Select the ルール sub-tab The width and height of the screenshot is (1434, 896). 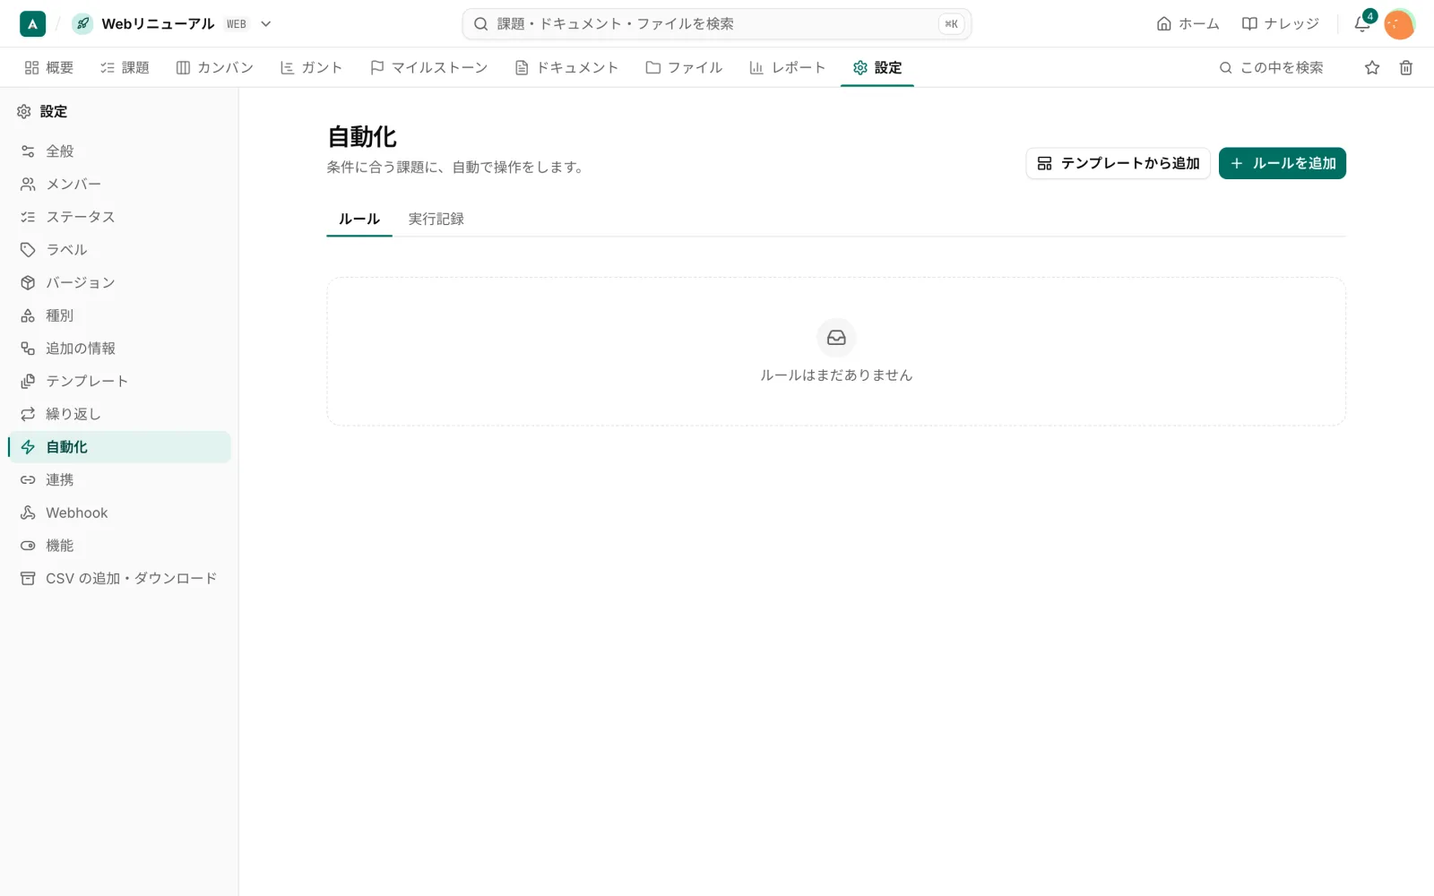point(359,219)
